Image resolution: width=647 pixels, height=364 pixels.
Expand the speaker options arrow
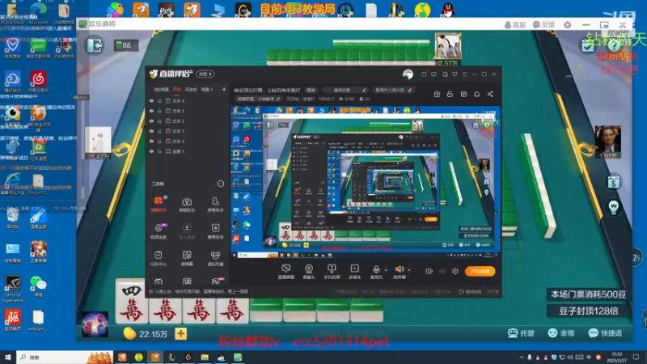(409, 270)
